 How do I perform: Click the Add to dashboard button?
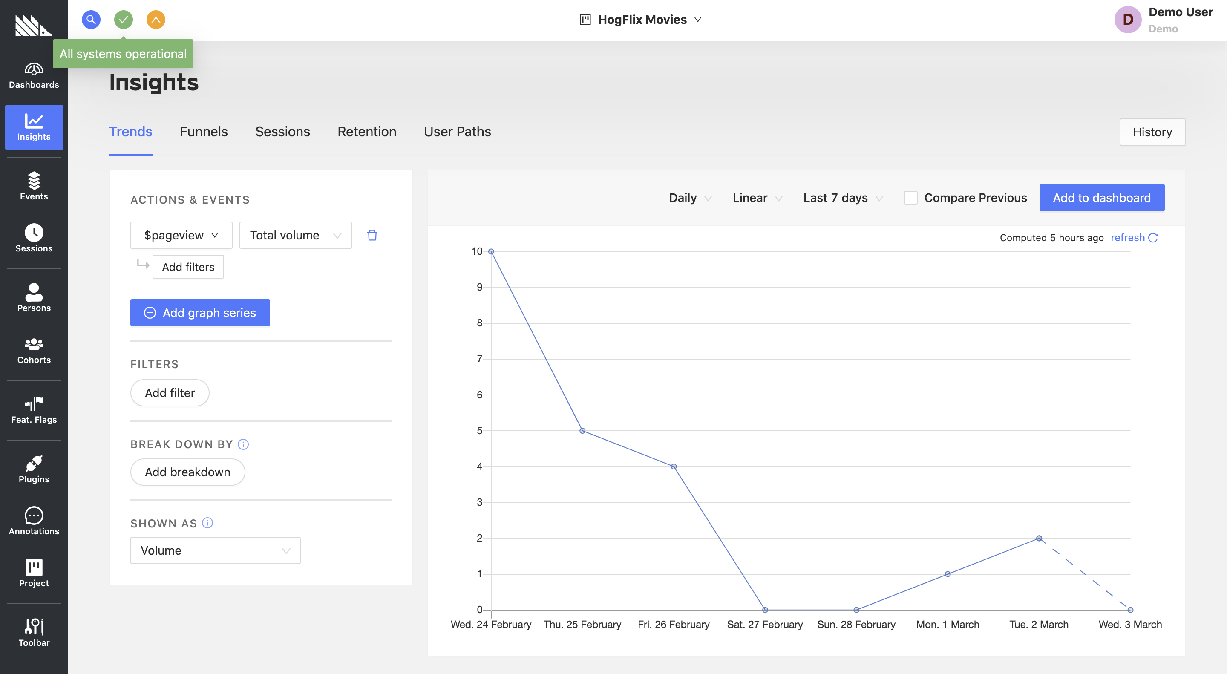click(x=1102, y=198)
